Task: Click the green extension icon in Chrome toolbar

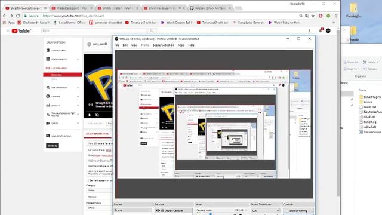Action: (328, 16)
